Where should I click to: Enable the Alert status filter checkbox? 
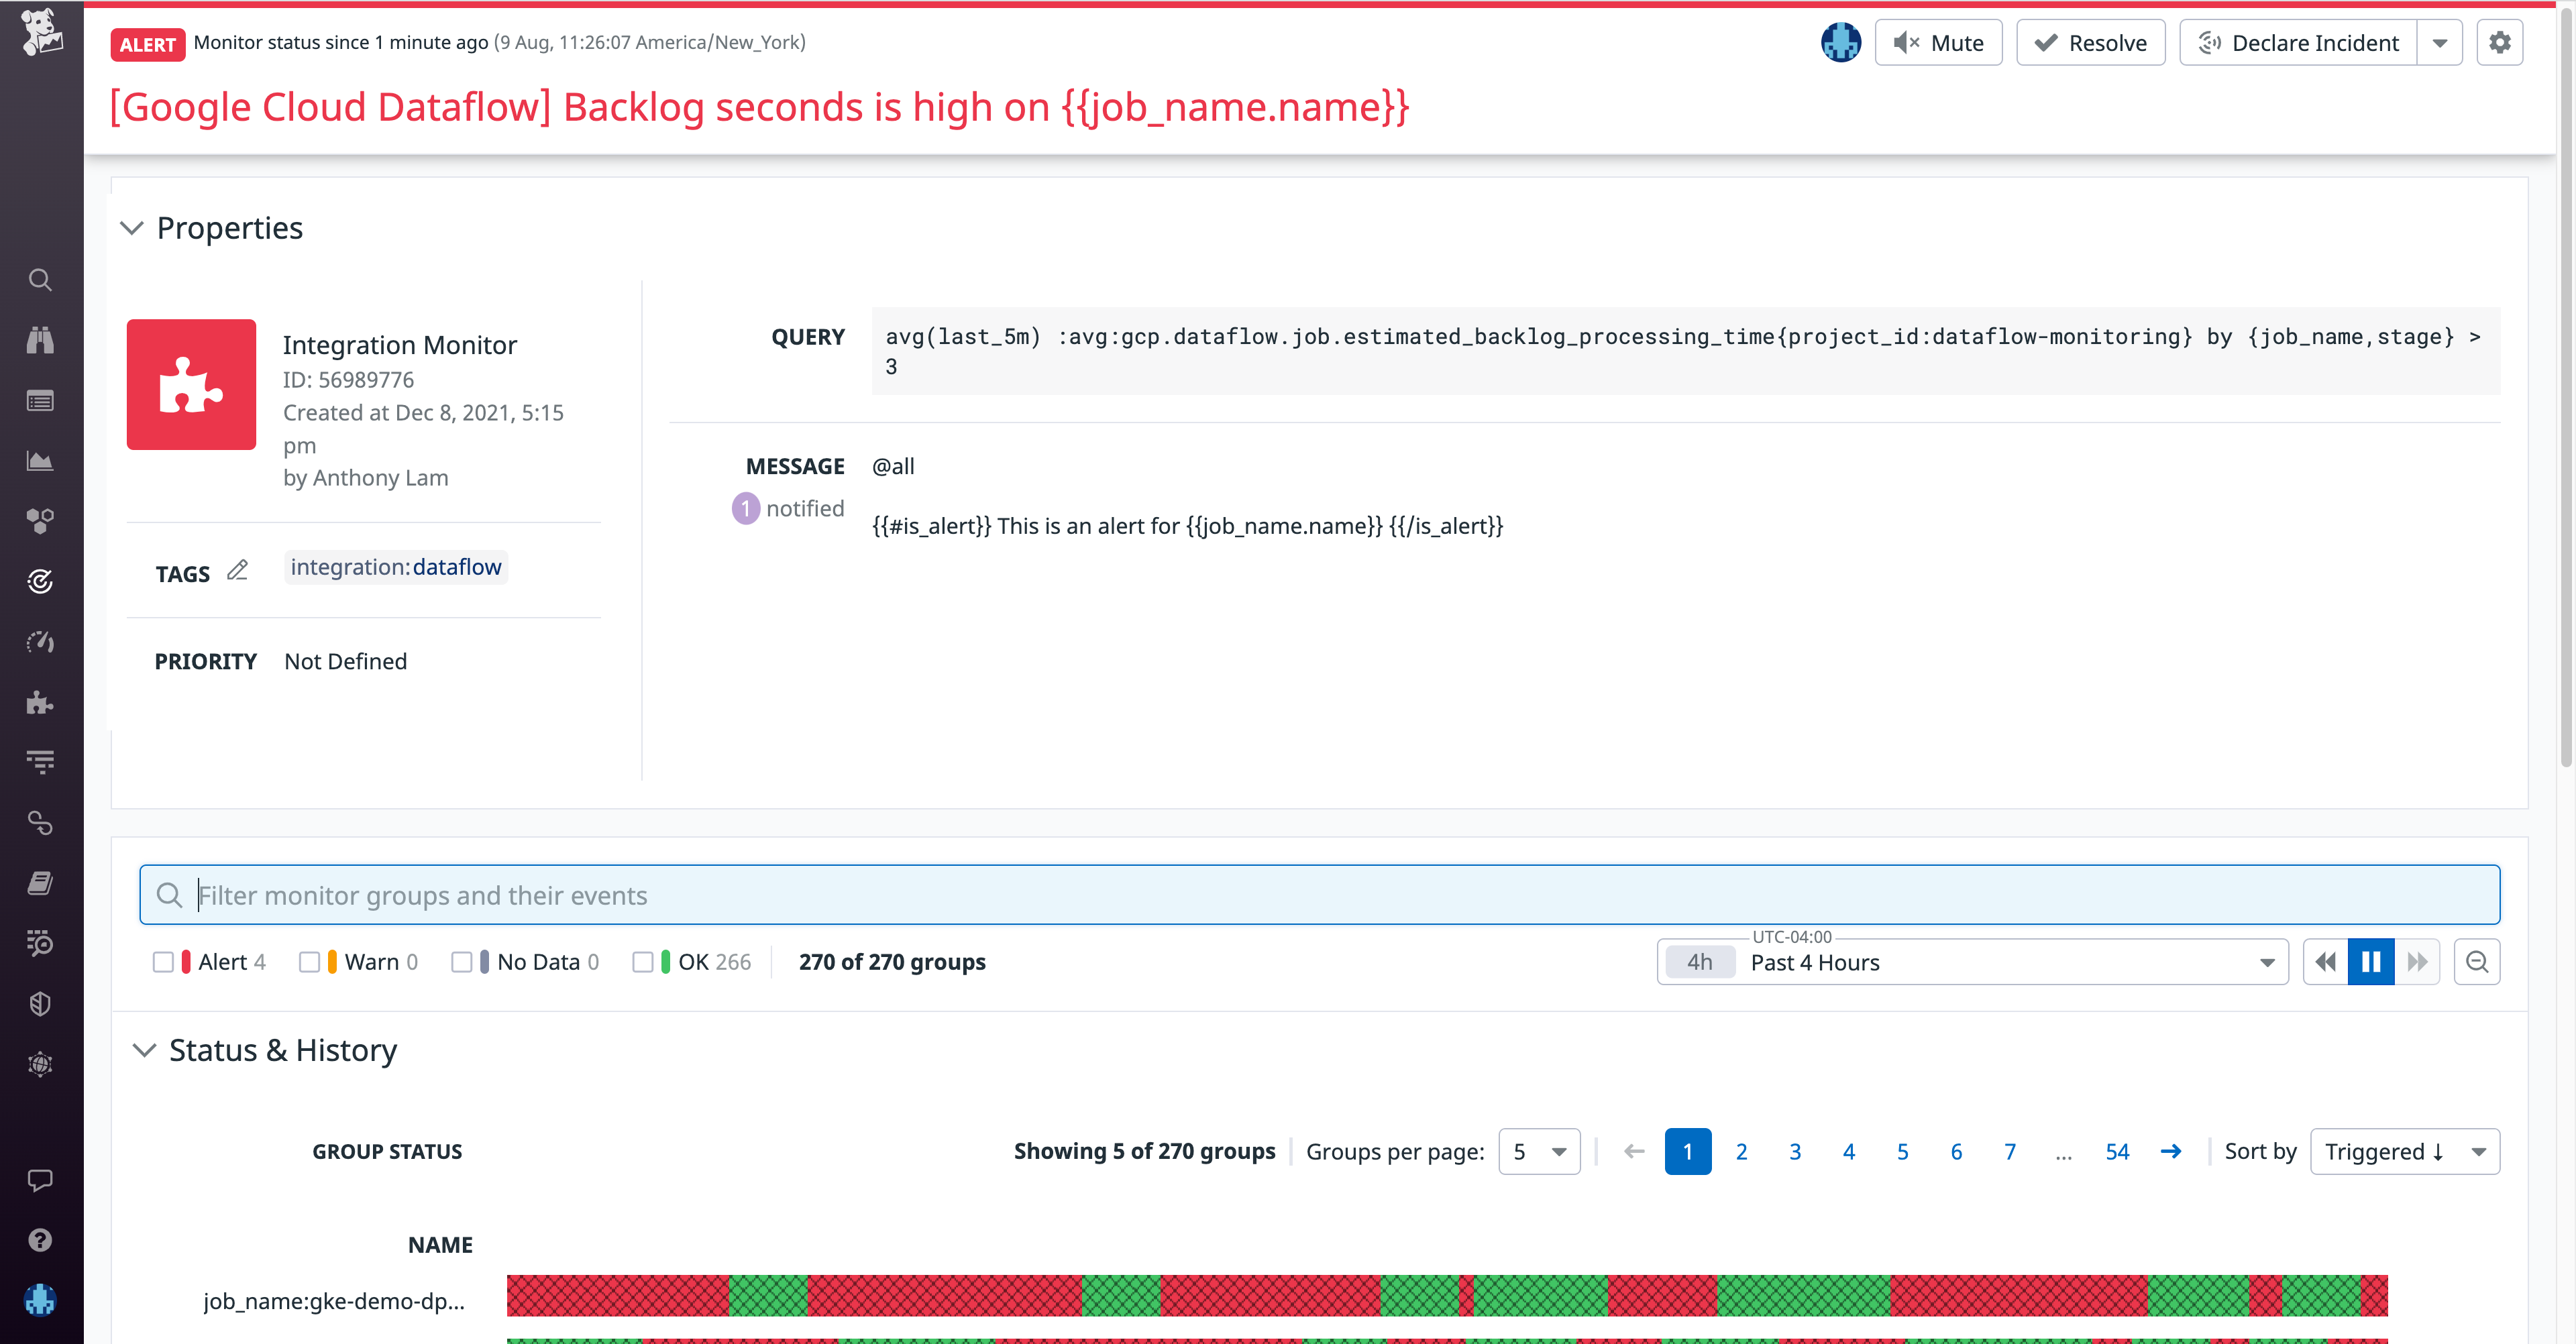tap(165, 961)
